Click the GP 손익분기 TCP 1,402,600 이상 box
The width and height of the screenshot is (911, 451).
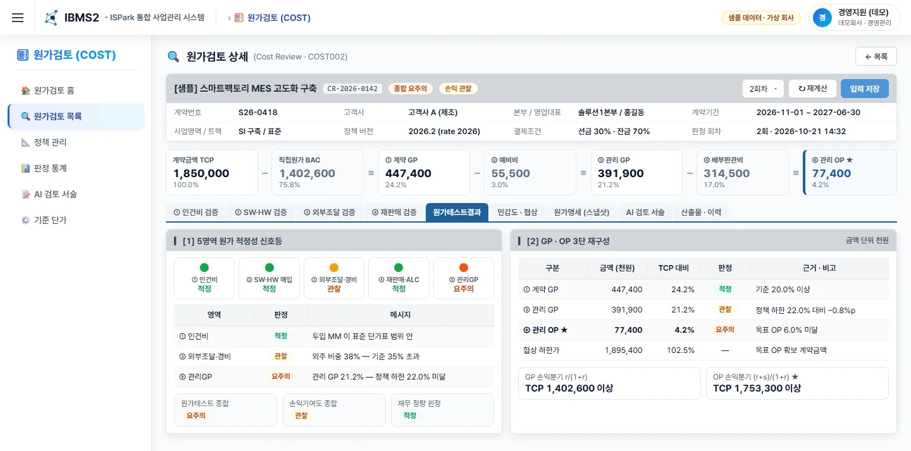(609, 383)
